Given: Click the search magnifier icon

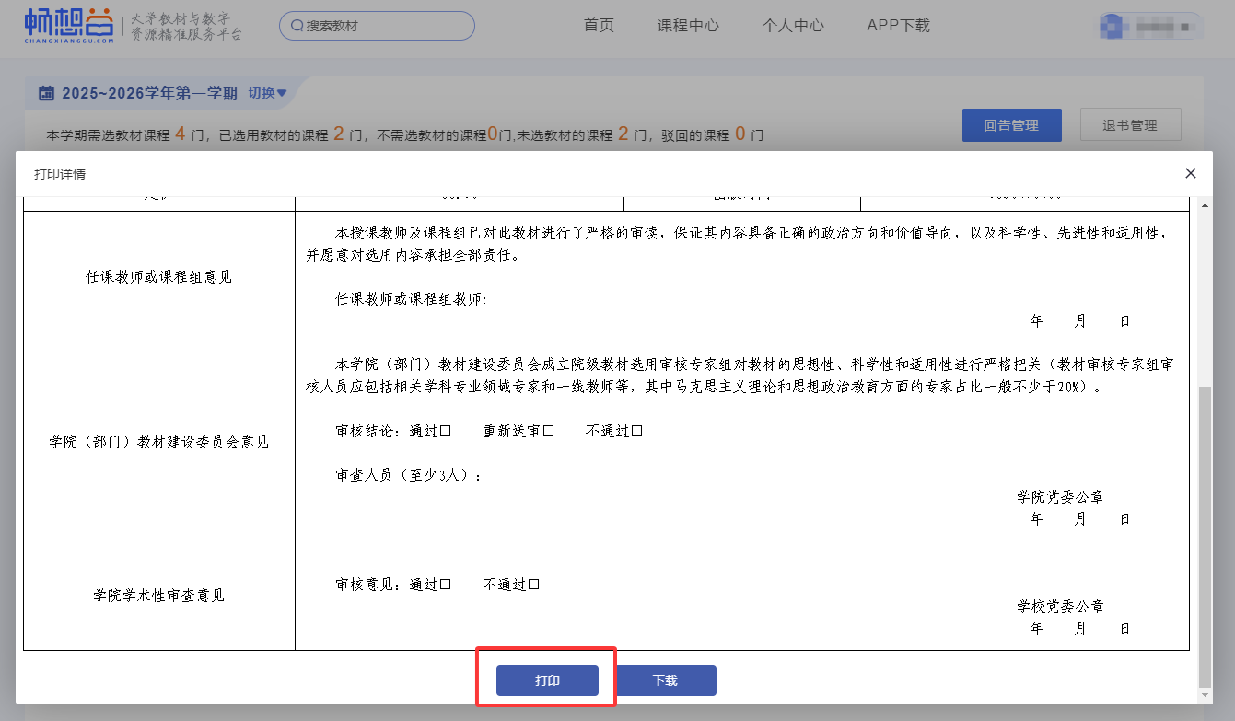Looking at the screenshot, I should 297,26.
